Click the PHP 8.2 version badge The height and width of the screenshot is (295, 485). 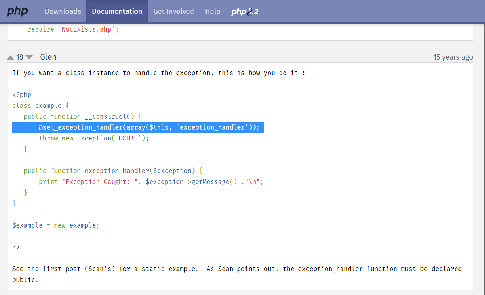pos(245,11)
